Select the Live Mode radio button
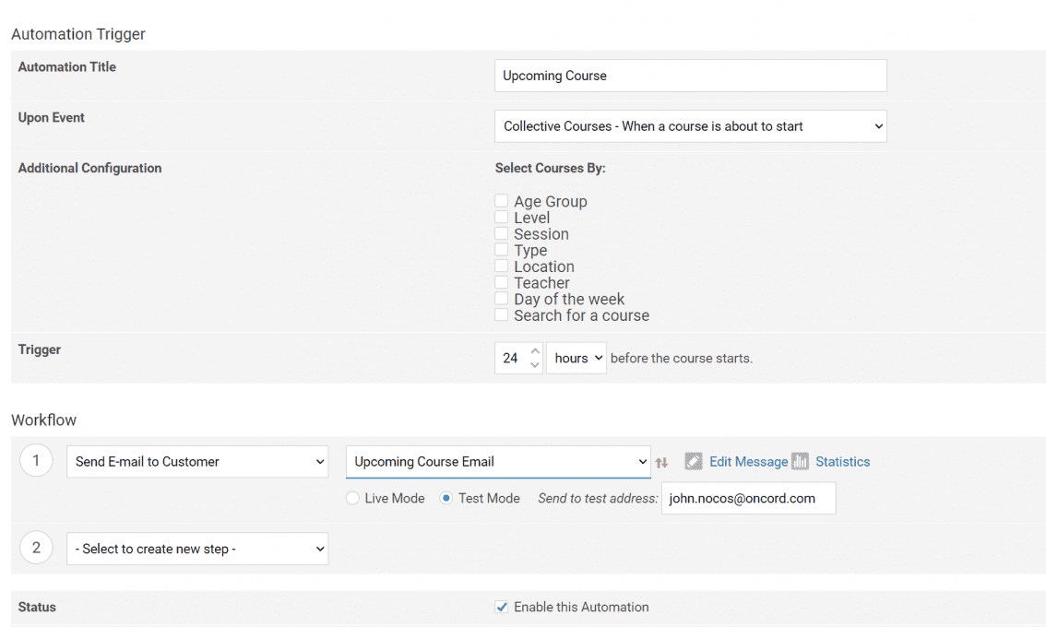This screenshot has width=1046, height=627. point(353,498)
